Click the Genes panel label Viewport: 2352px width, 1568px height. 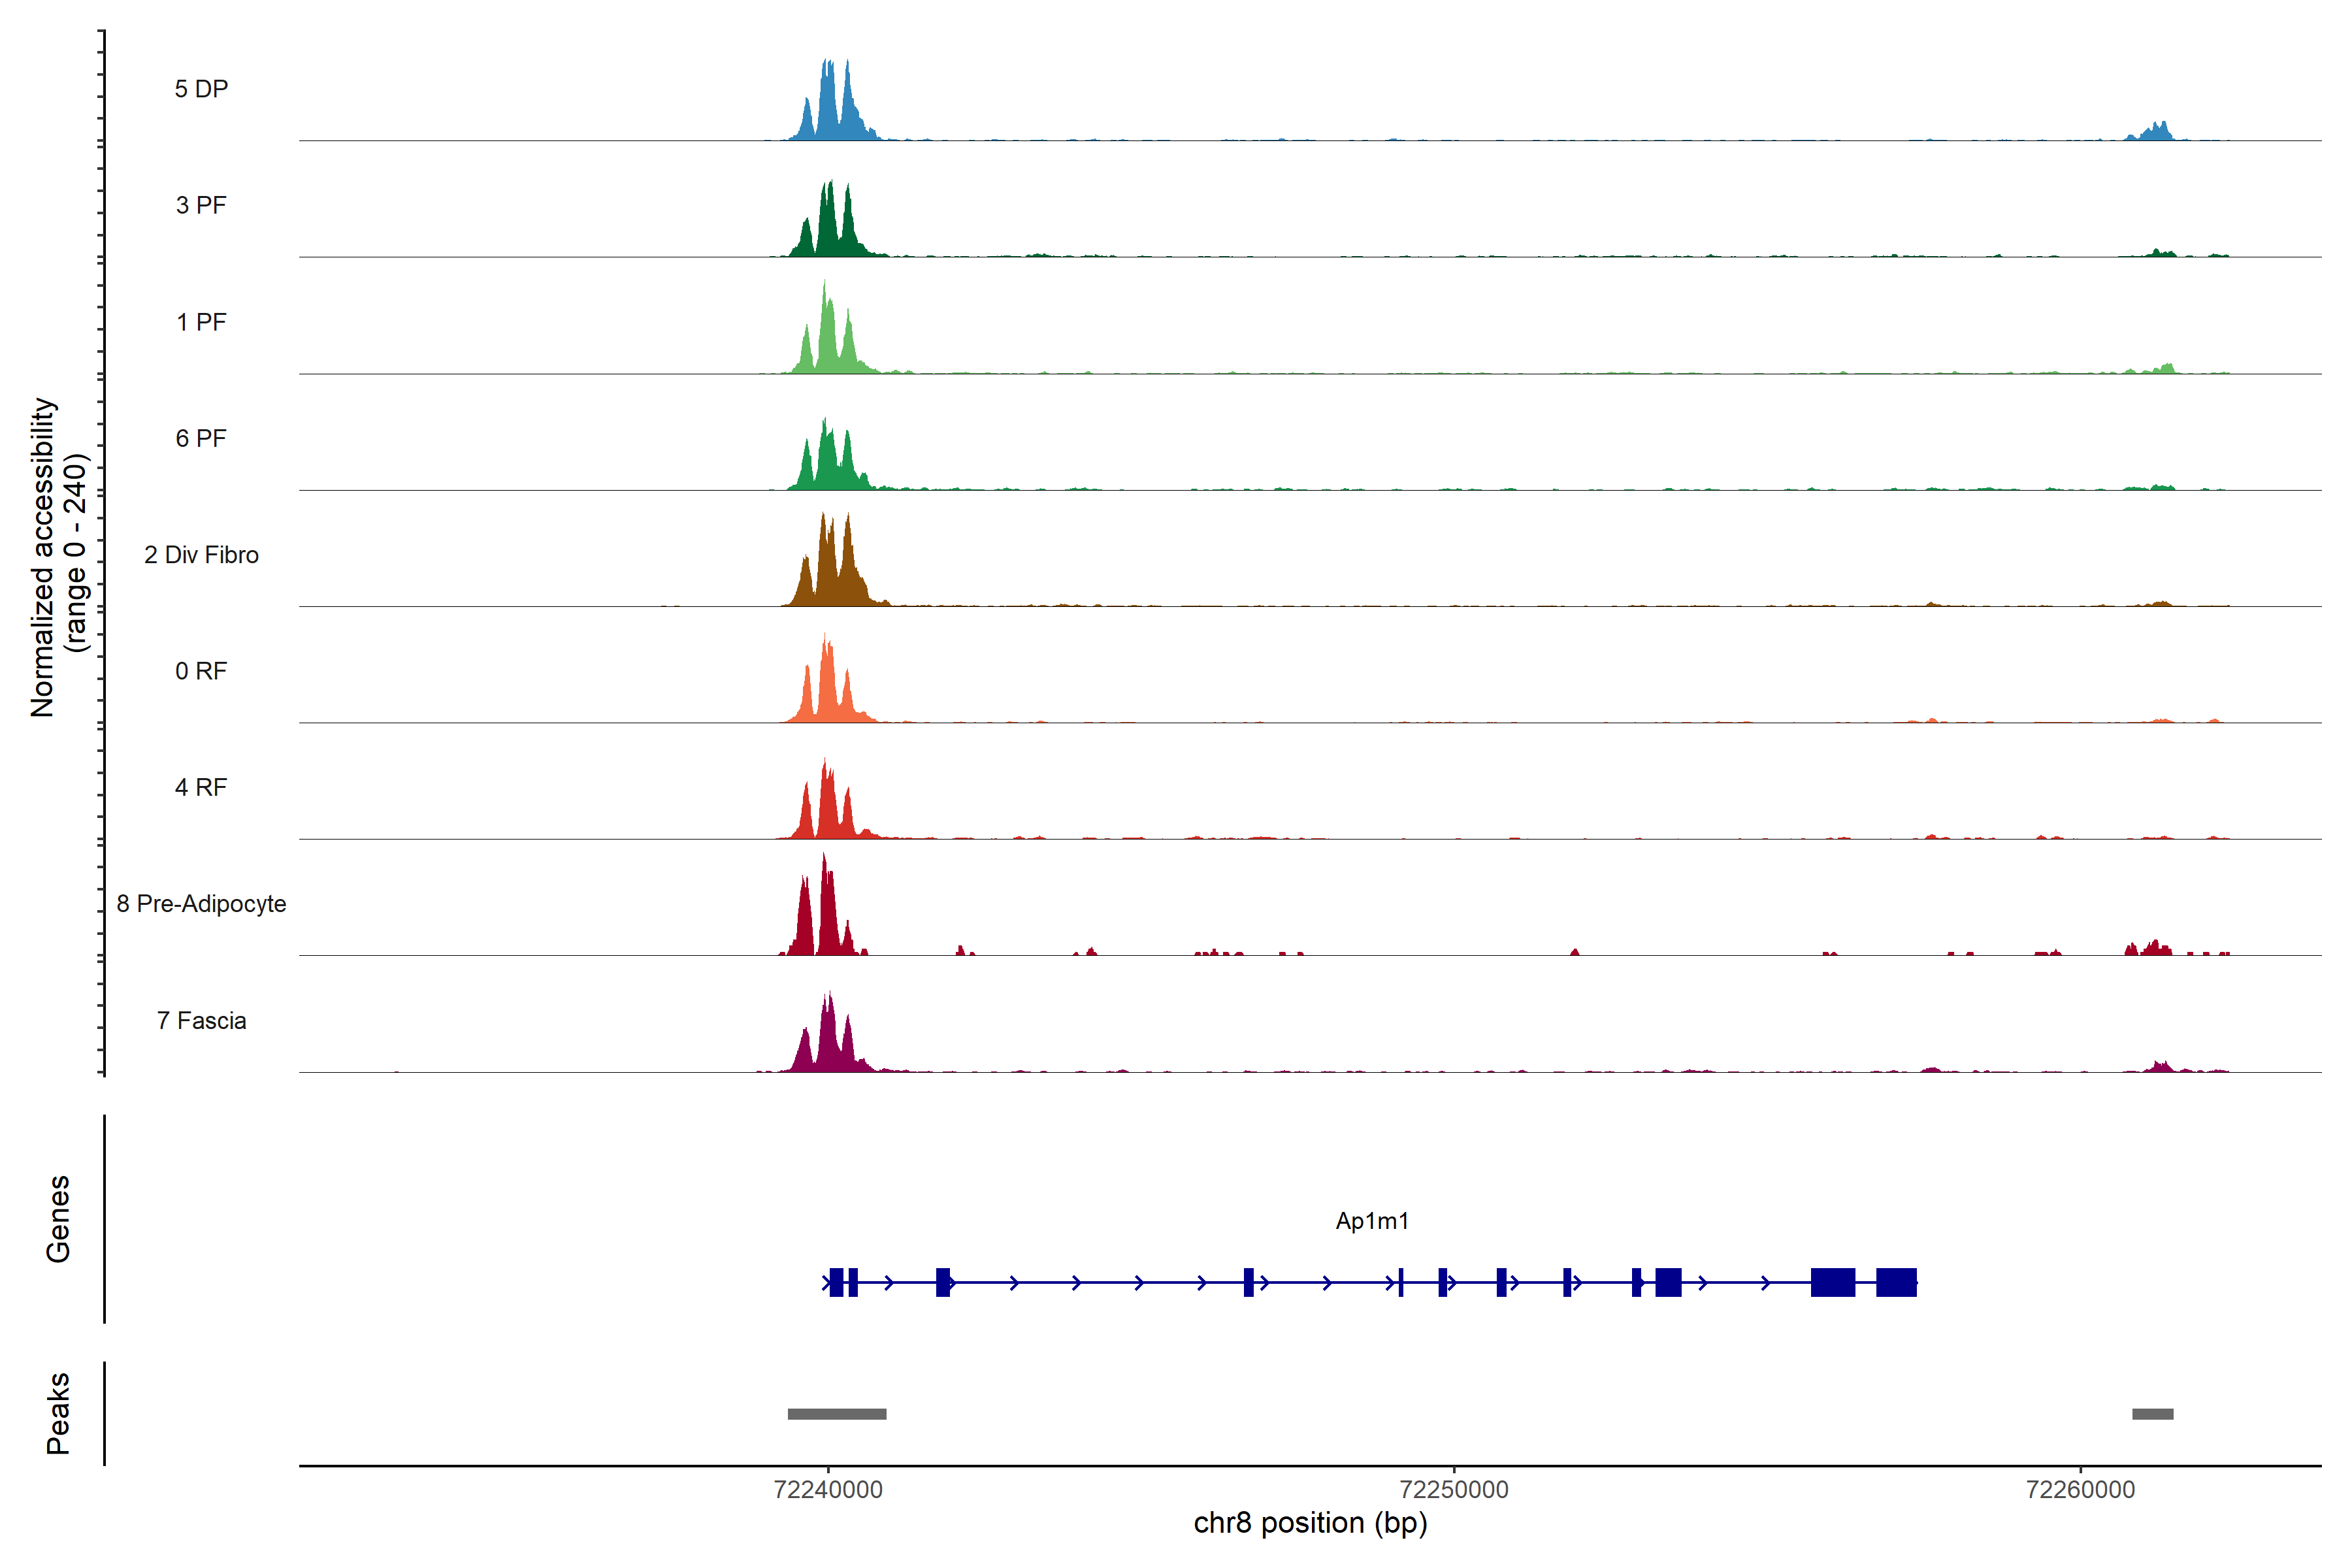point(58,1219)
